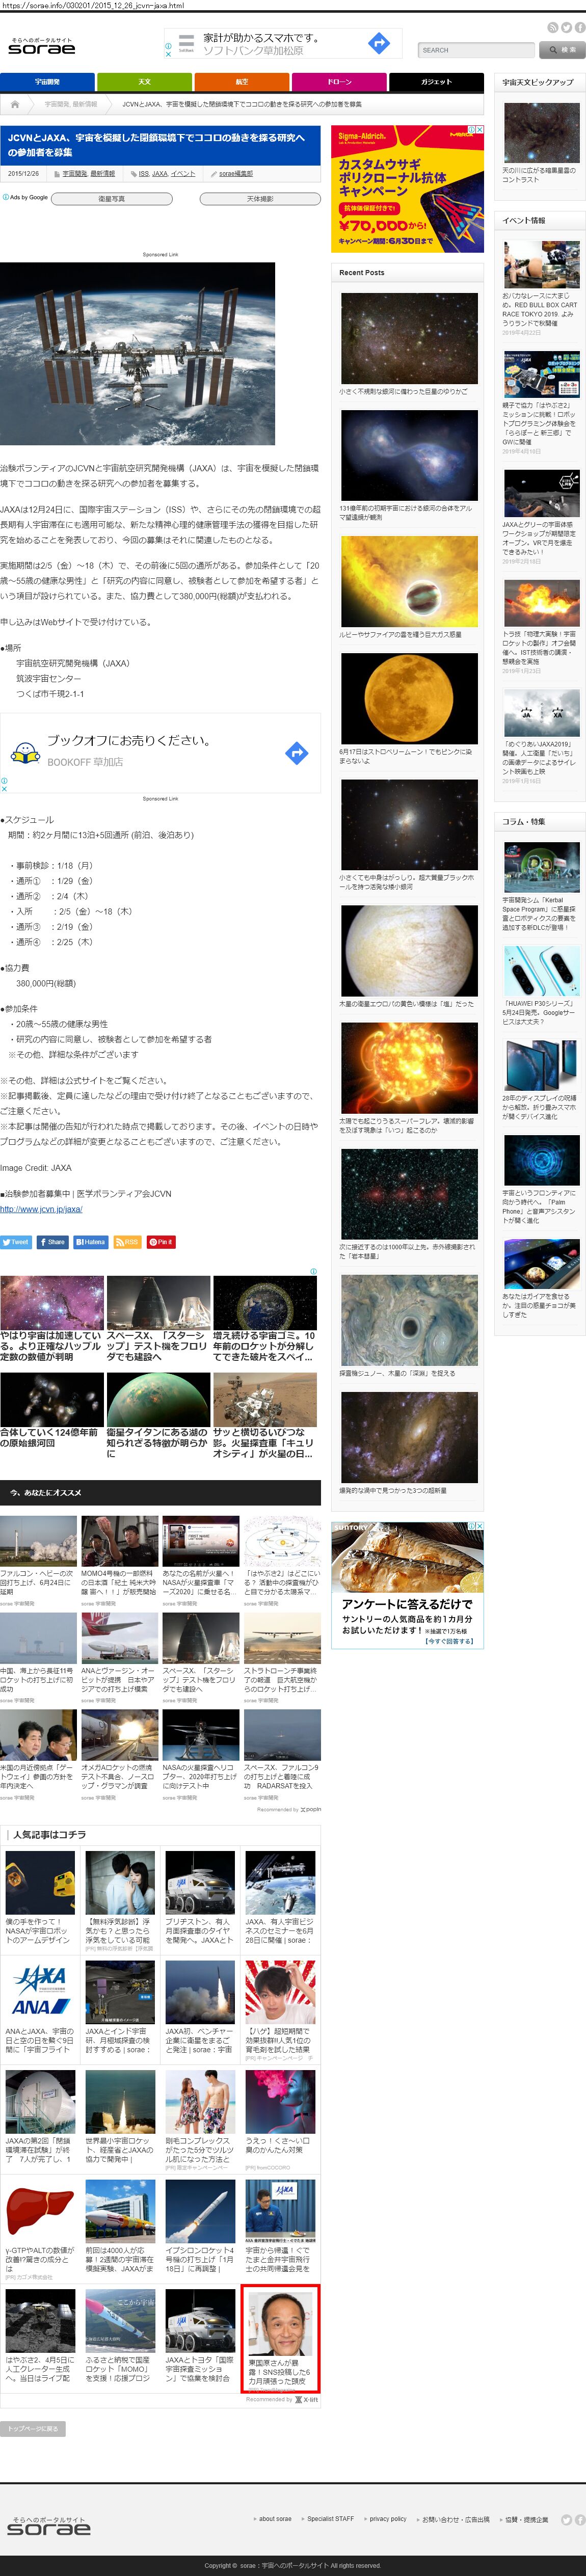The image size is (586, 2576).
Task: Open the Juno Jupiter abyss thumbnail
Action: [409, 1320]
